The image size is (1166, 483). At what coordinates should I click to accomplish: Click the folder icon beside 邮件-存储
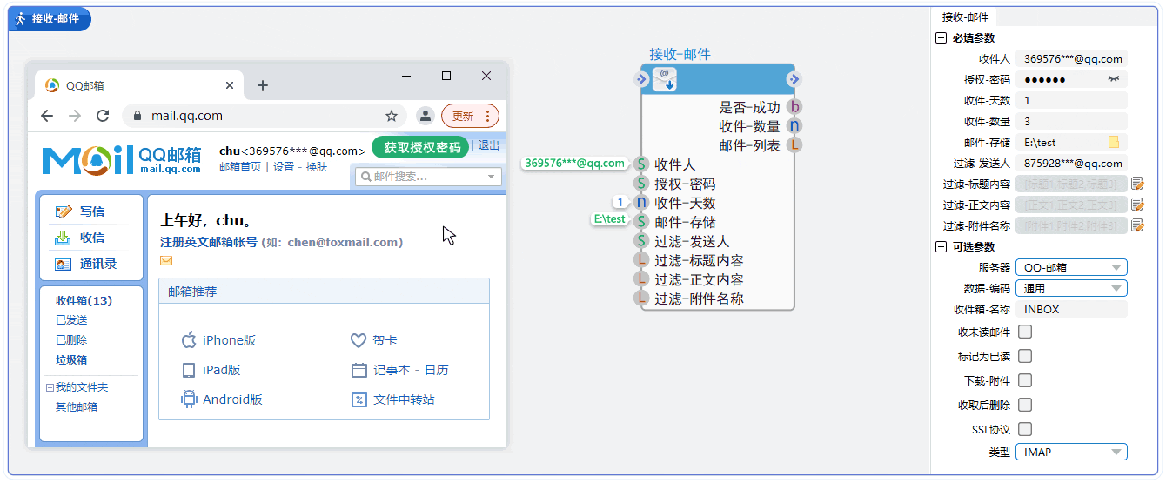1113,142
